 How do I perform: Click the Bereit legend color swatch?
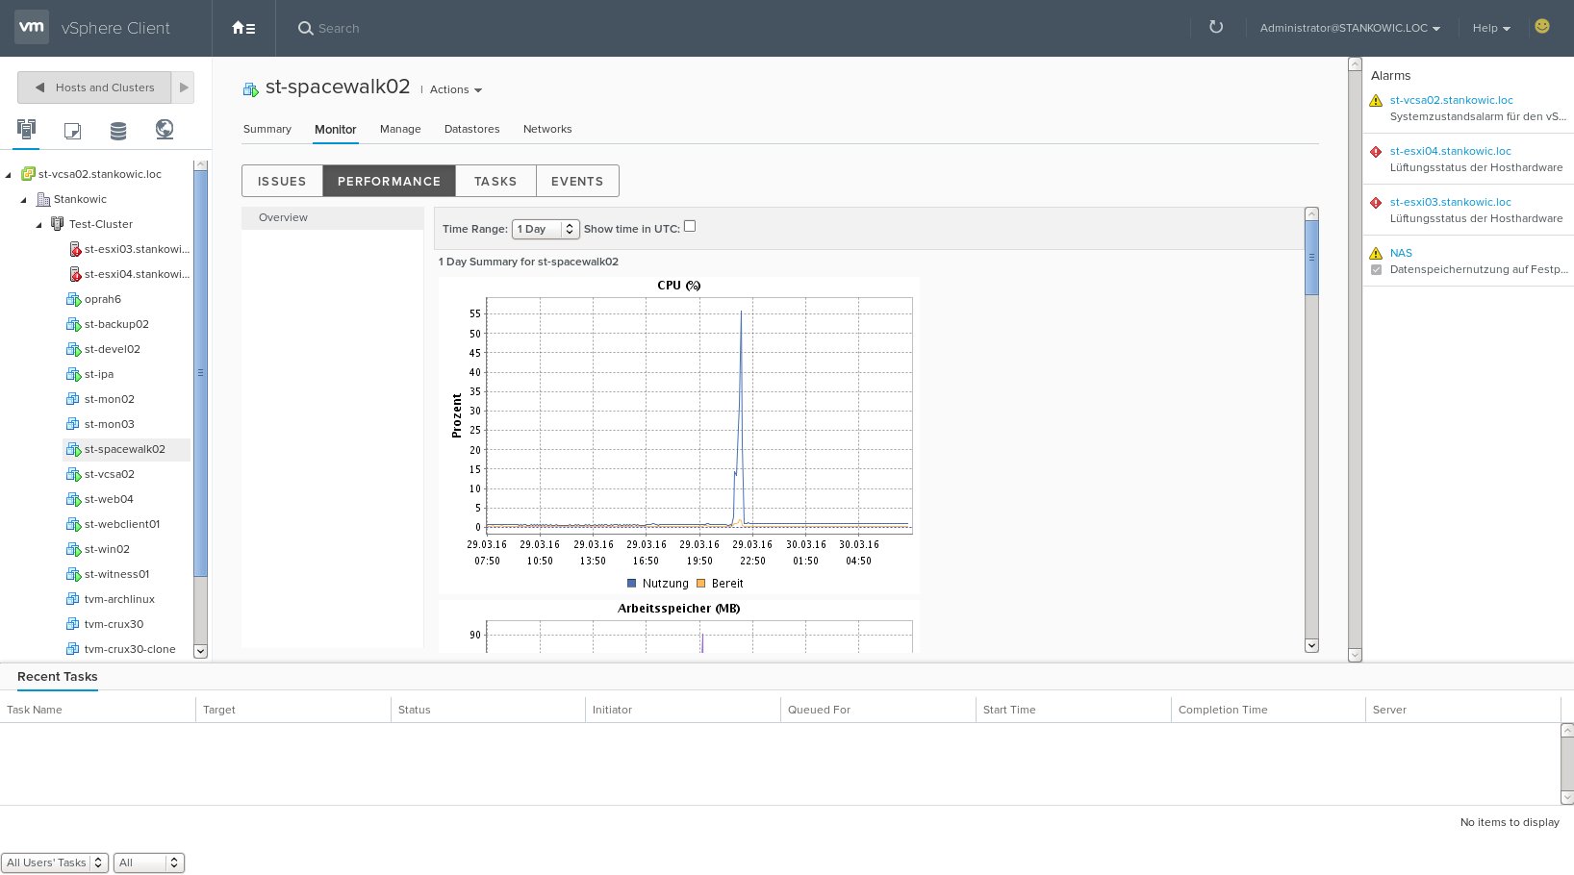[x=701, y=584]
